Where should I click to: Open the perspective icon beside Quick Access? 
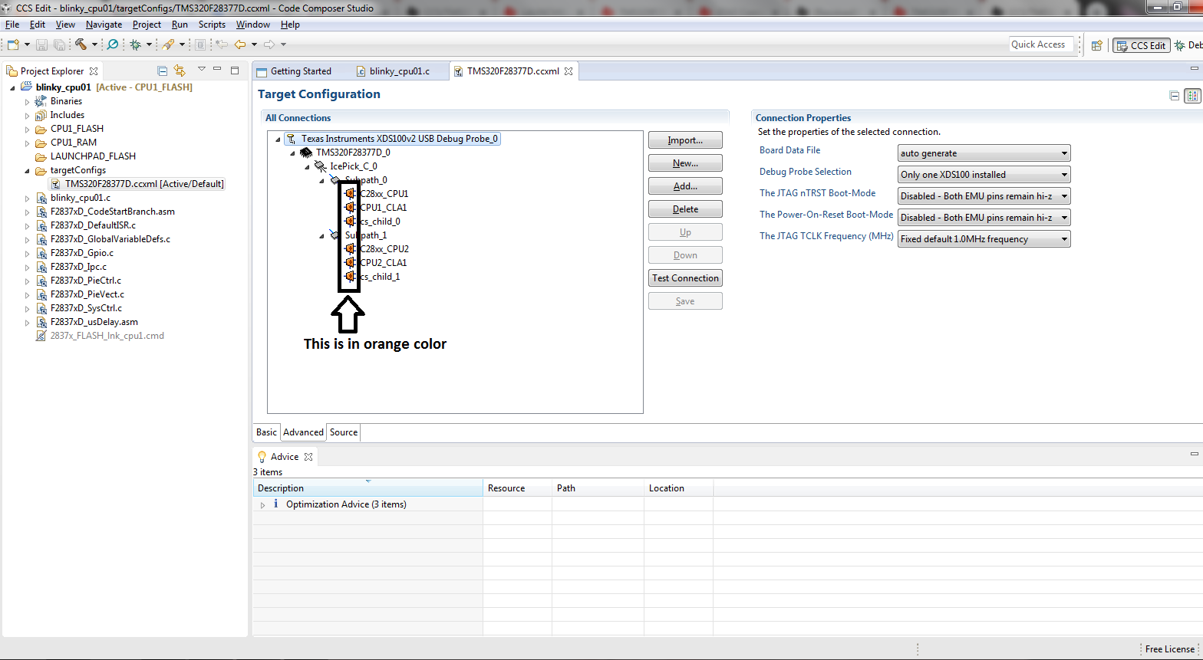pos(1097,45)
